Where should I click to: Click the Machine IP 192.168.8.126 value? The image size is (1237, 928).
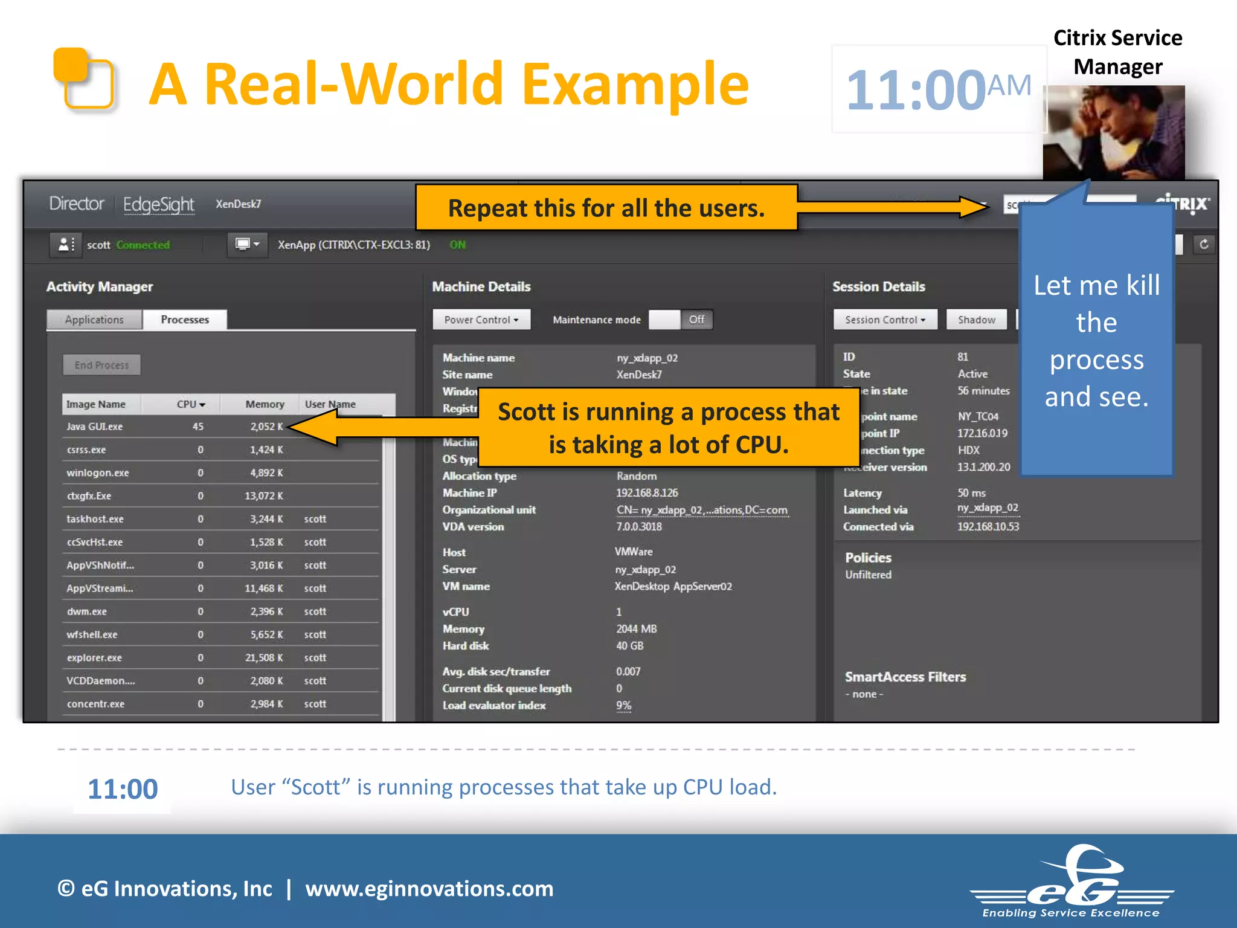(647, 493)
